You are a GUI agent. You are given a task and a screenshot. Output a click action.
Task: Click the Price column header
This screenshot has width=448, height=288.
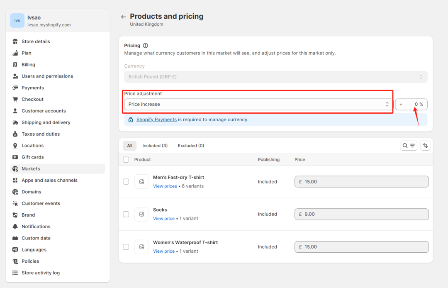[300, 160]
